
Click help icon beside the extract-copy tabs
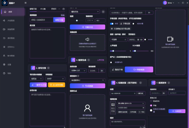pyautogui.click(x=63, y=9)
